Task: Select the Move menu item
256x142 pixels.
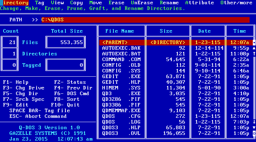Action: 96,3
